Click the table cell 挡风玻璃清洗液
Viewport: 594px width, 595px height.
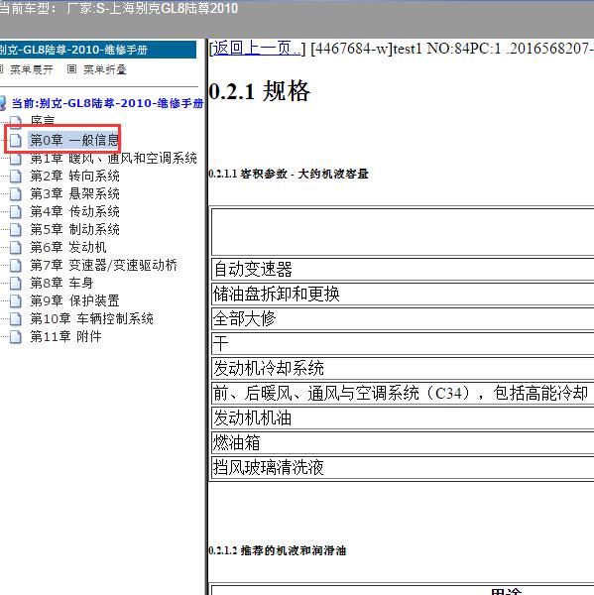point(403,467)
